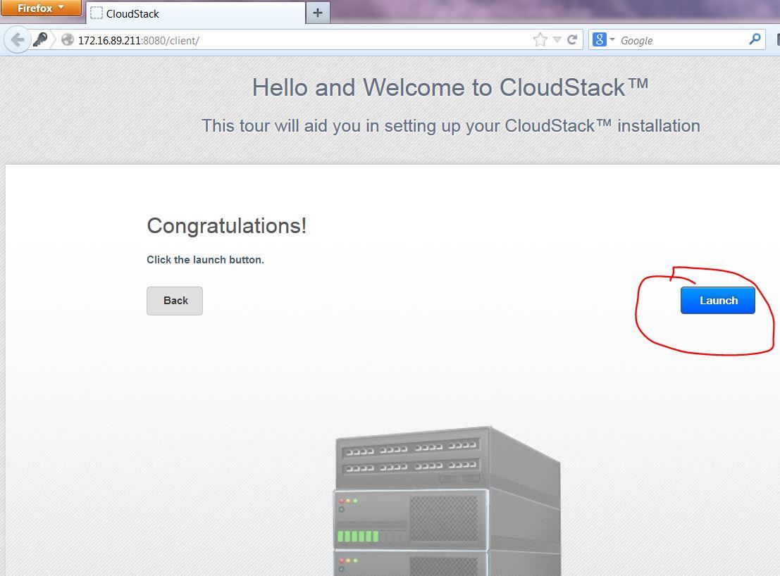This screenshot has width=780, height=576.
Task: Click the globe site identity icon
Action: click(x=68, y=39)
